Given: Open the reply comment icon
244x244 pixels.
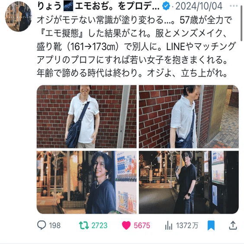Looking at the screenshot, I should [x=42, y=225].
